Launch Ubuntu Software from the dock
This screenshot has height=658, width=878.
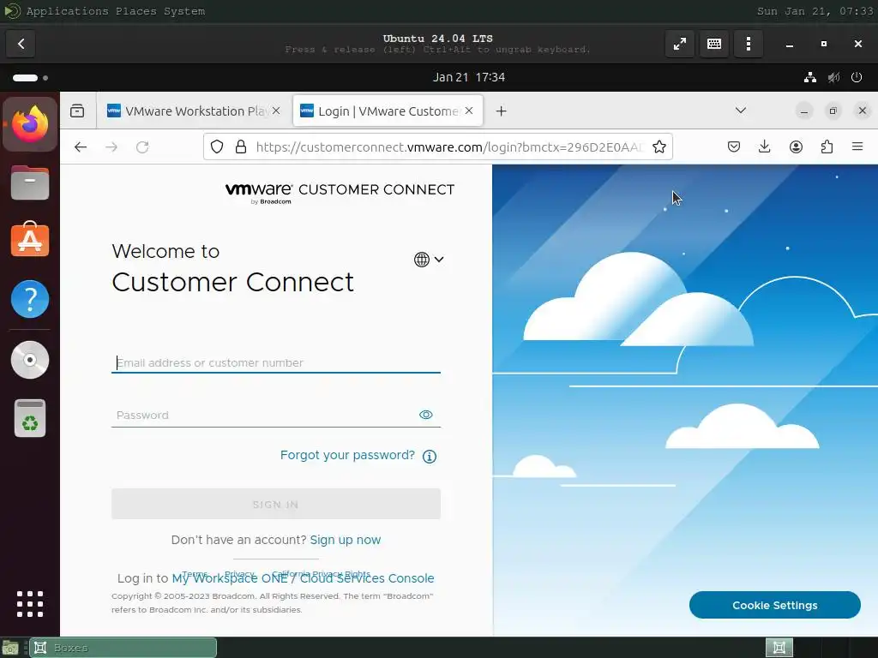coord(30,240)
